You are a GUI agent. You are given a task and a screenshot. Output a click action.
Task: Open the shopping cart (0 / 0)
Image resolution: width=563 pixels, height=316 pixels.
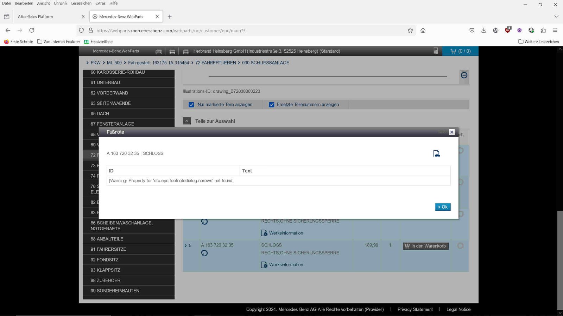[x=460, y=51]
